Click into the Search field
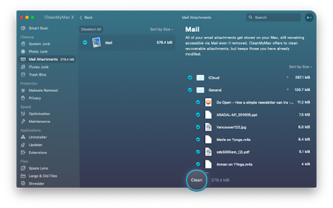333x208 pixels. tap(273, 17)
